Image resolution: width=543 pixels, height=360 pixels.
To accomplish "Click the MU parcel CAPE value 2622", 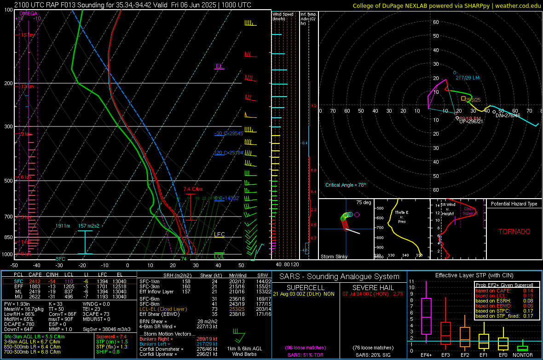I will pos(35,297).
